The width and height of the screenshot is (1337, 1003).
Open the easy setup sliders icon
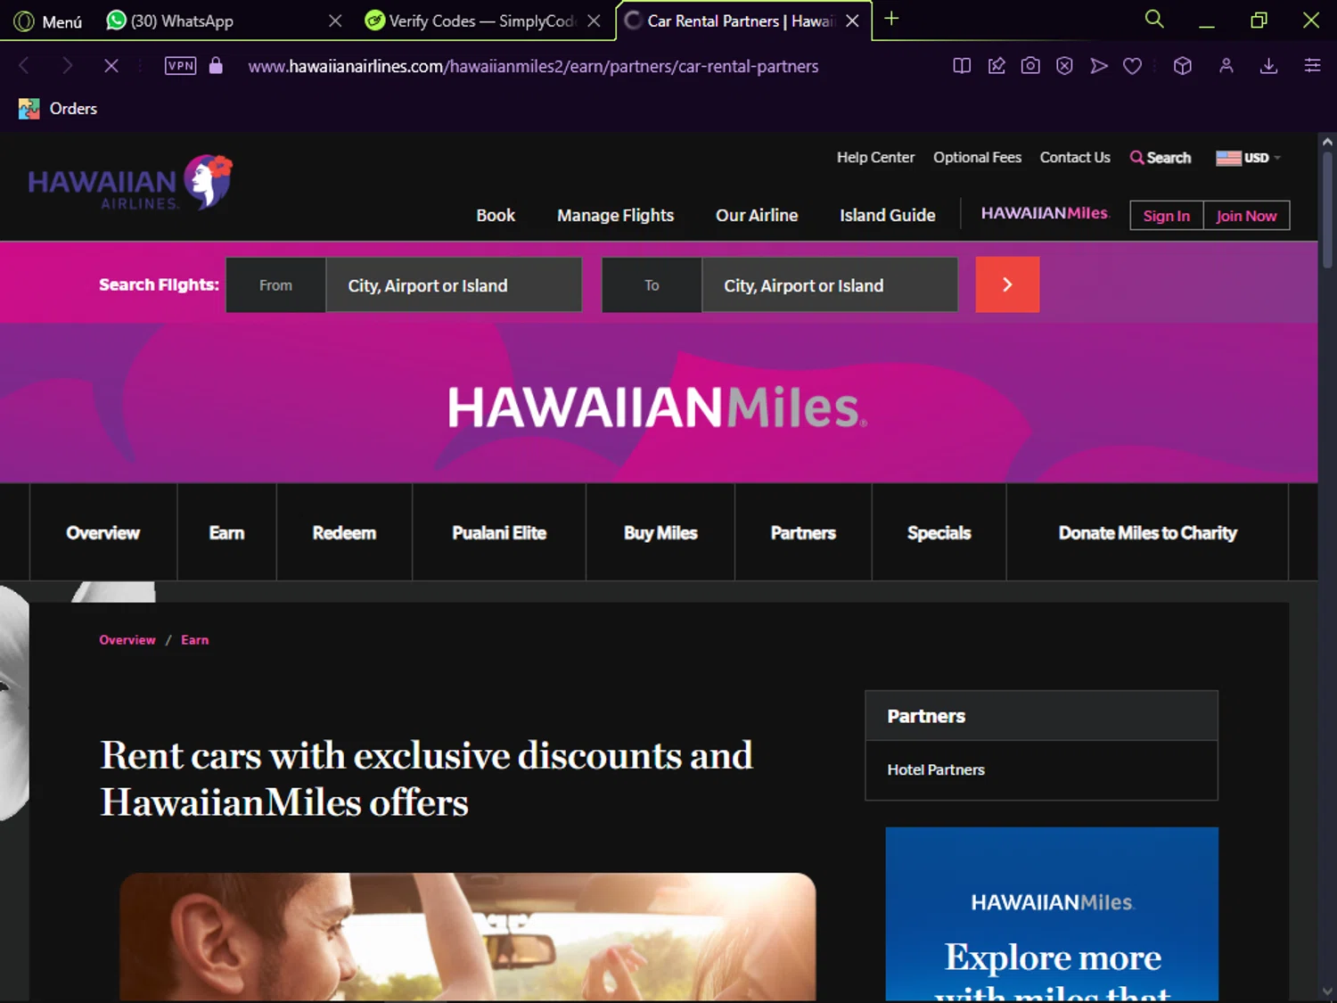pyautogui.click(x=1312, y=66)
